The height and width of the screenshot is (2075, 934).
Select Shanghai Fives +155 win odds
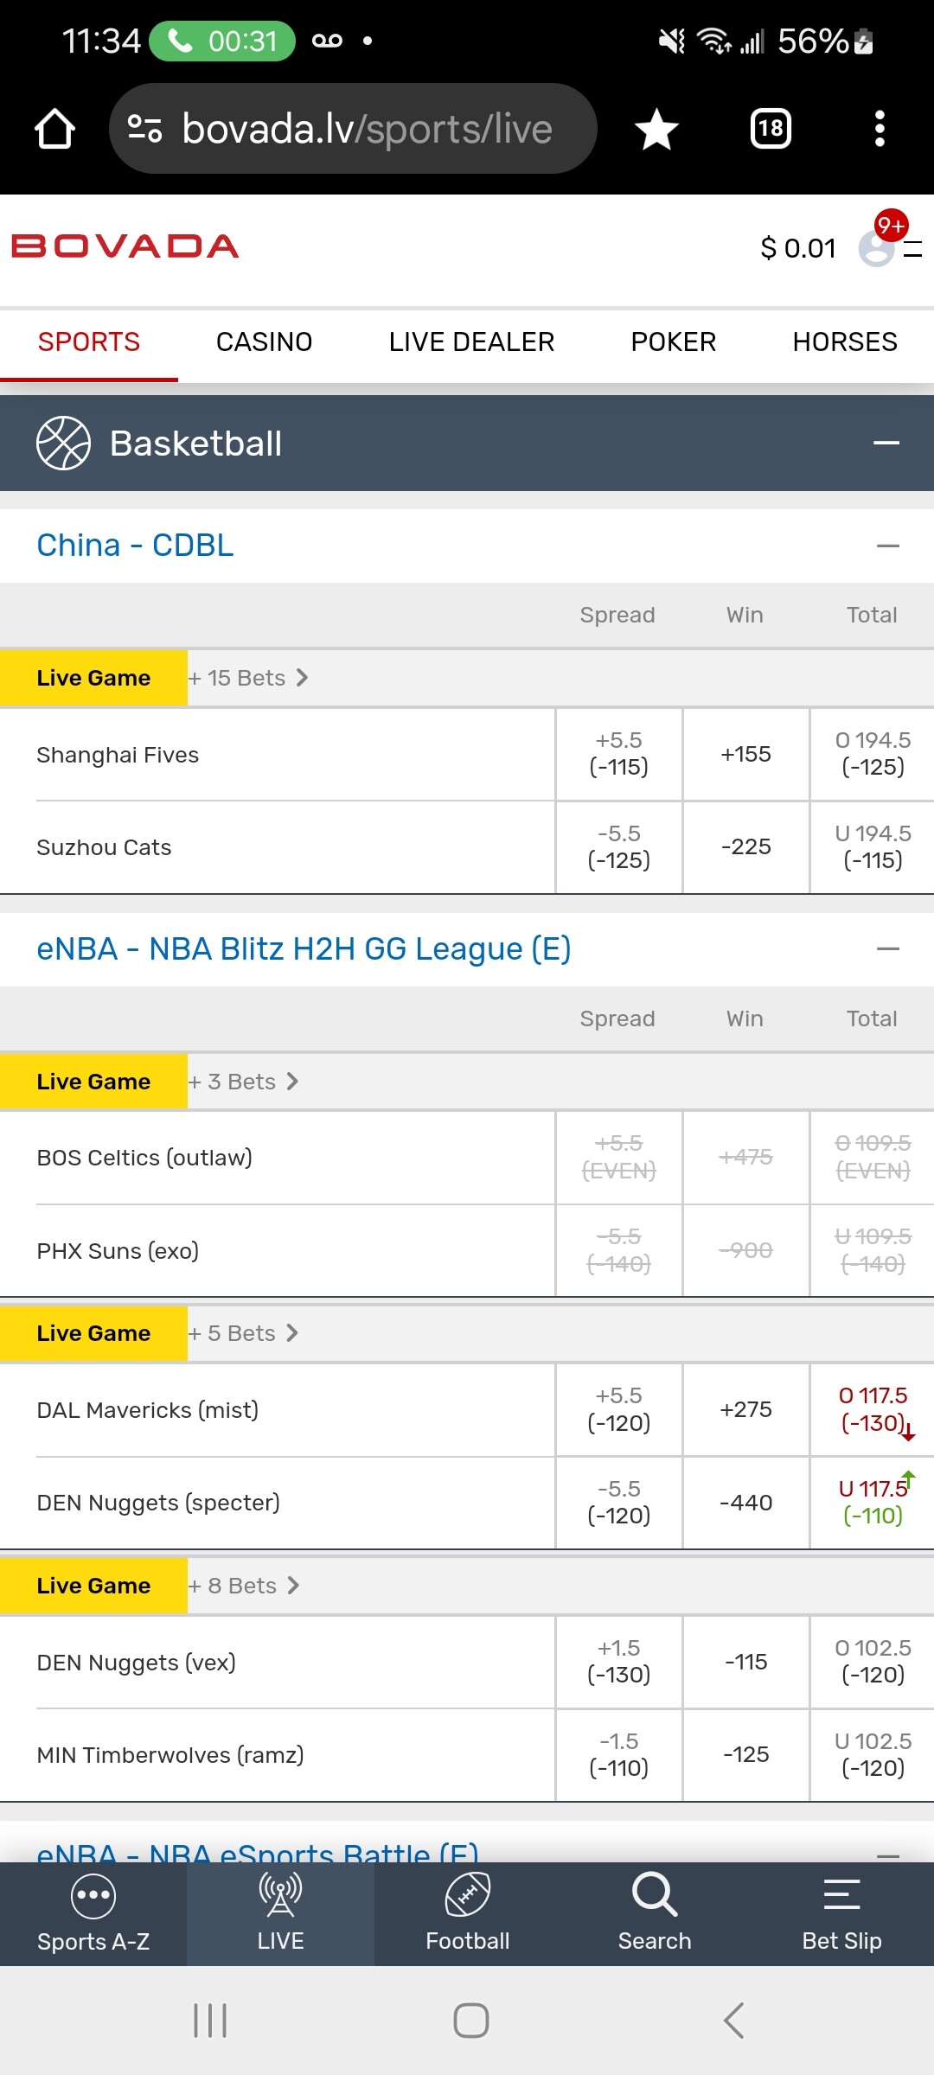click(745, 754)
